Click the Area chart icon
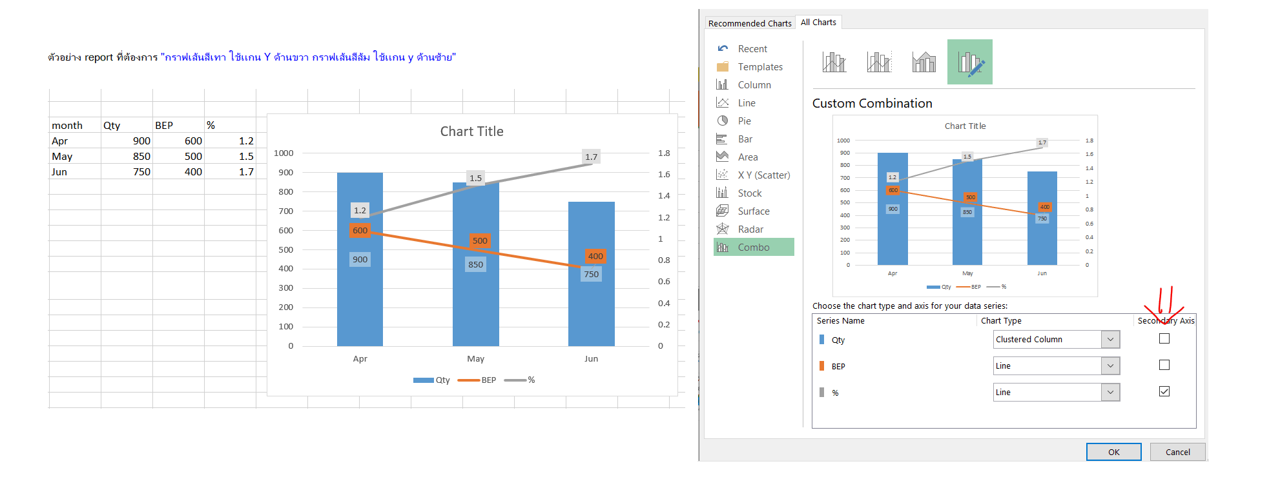1280x486 pixels. [x=723, y=157]
